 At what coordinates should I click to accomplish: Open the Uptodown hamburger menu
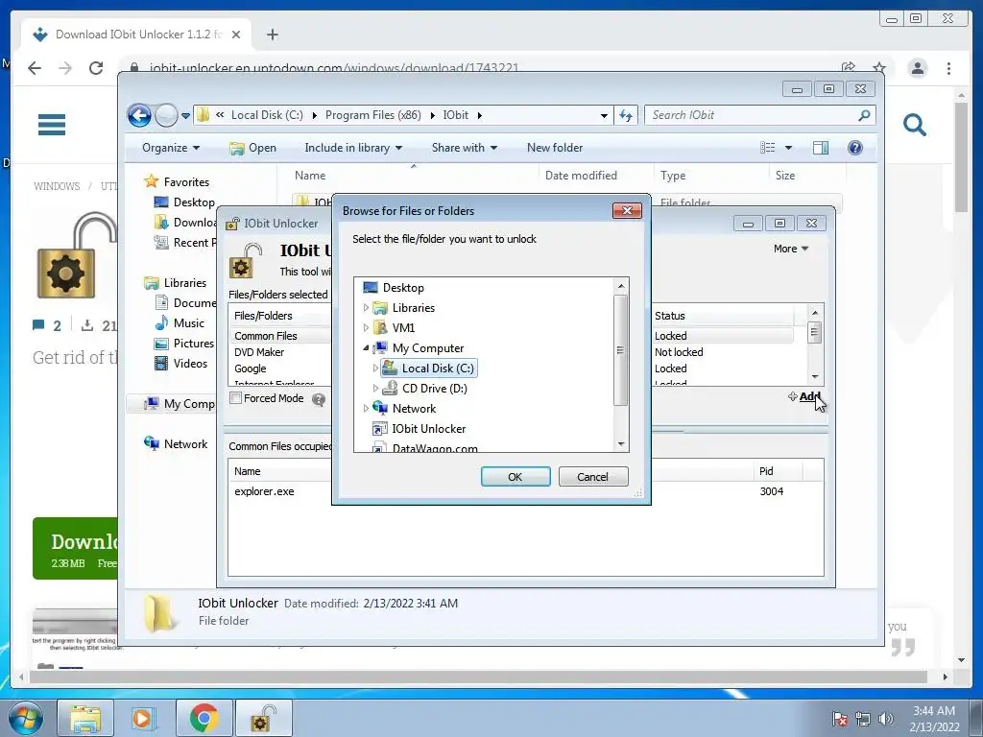tap(52, 124)
